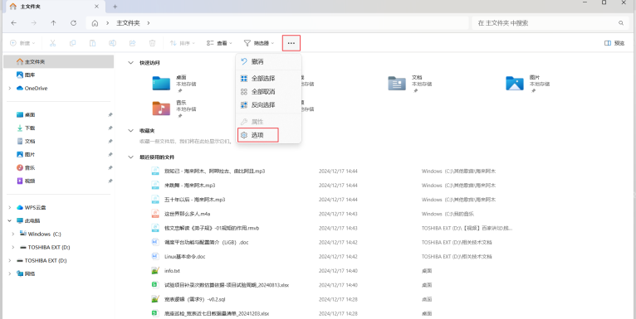The width and height of the screenshot is (636, 319).
Task: Click the Paste clipboard icon
Action: tap(92, 43)
